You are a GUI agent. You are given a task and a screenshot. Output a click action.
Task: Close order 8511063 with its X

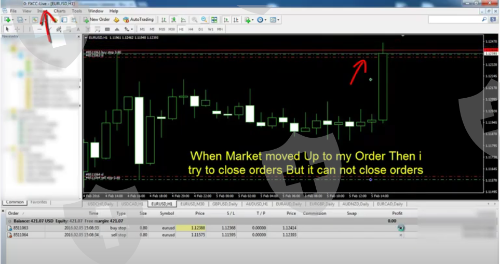401,228
